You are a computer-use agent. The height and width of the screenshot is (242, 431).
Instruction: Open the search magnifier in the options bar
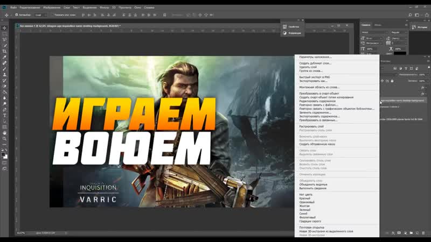[x=410, y=15]
